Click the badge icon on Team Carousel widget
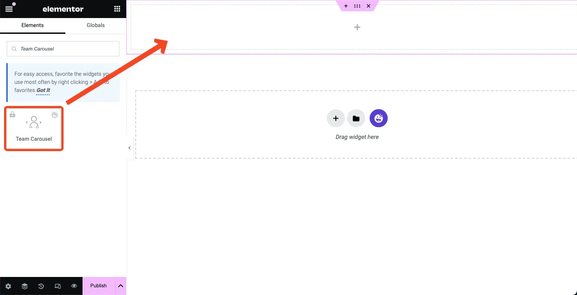This screenshot has height=295, width=577. pos(55,115)
